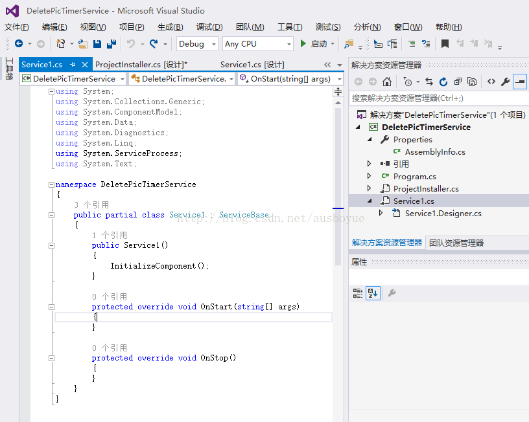Open the 文件(F) menu
This screenshot has height=422, width=529.
coord(17,27)
